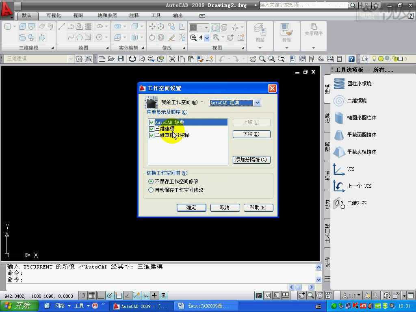The height and width of the screenshot is (312, 416).
Task: Open the 图层 panel dropdown
Action: point(260,48)
